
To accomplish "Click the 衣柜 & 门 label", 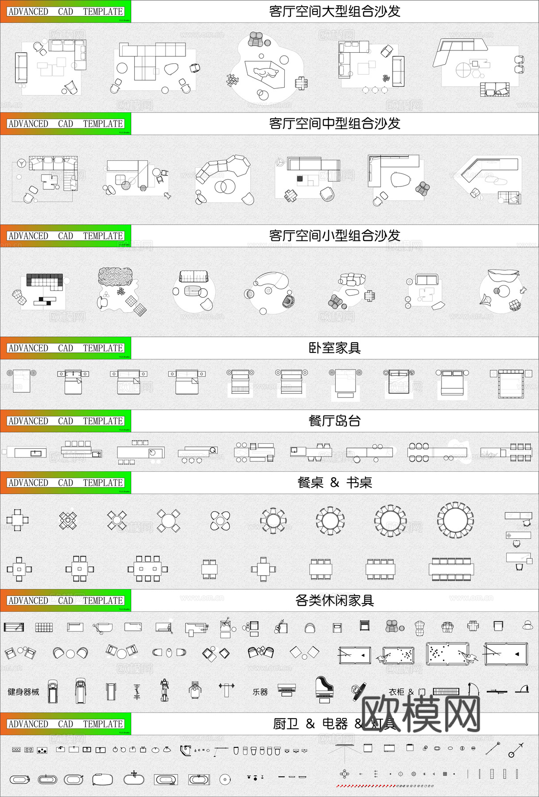I will (x=407, y=692).
